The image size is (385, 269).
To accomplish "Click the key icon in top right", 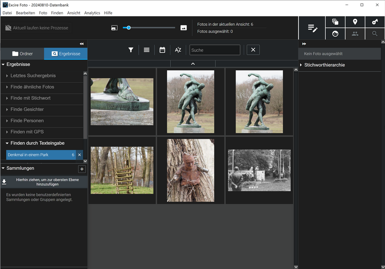I will click(x=375, y=22).
